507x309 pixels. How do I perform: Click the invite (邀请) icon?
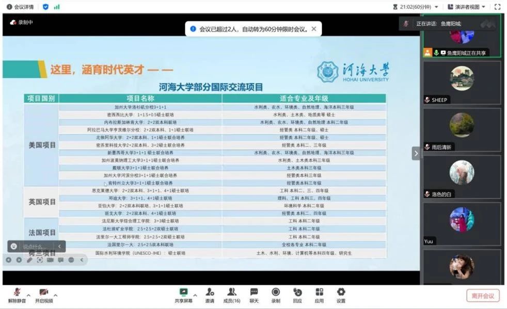click(210, 295)
